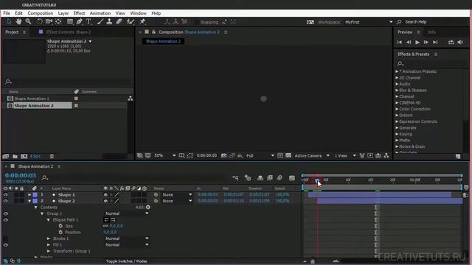
Task: Enable motion blur for the composition
Action: [280, 178]
